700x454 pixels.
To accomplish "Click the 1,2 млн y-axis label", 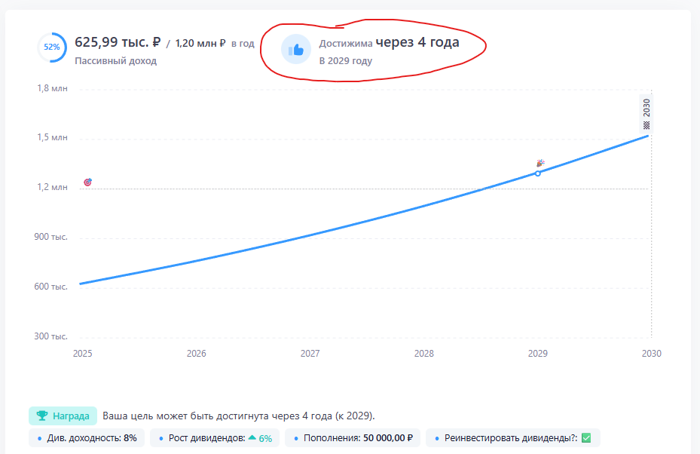I will point(52,187).
